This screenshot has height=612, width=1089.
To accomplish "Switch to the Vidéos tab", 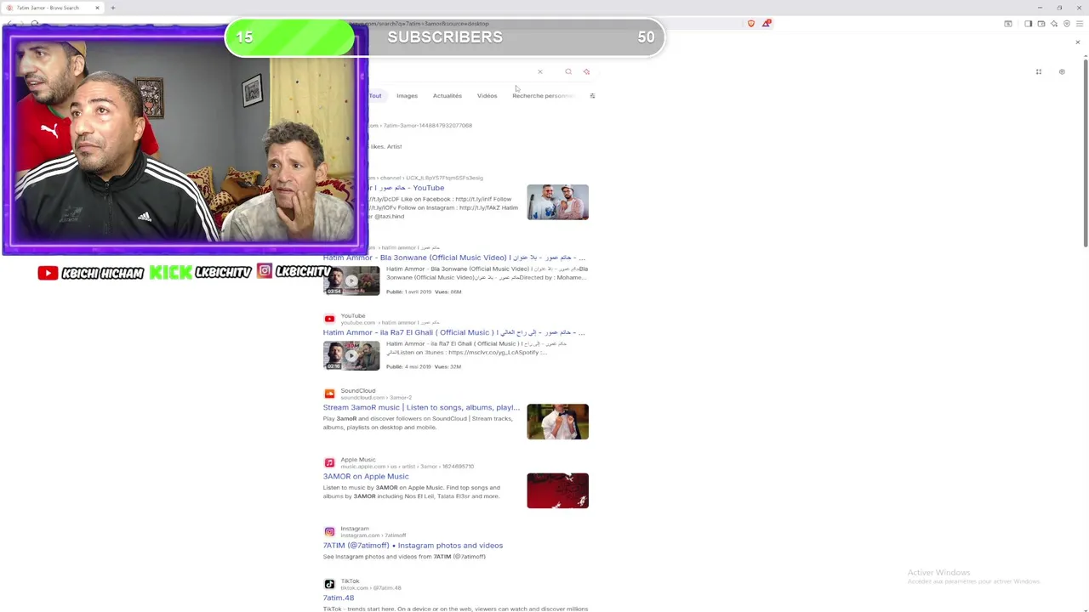I will pyautogui.click(x=487, y=96).
